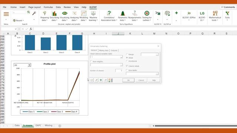Click the magic wand icon
Screen dimensions: 237x133
click(34, 13)
